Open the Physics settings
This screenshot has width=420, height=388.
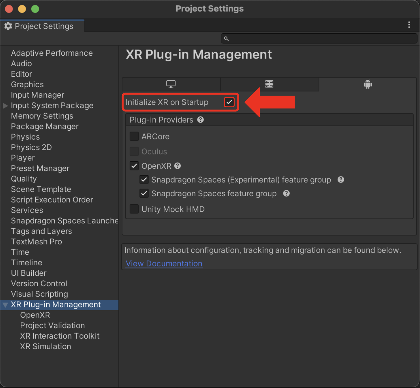[x=25, y=137]
